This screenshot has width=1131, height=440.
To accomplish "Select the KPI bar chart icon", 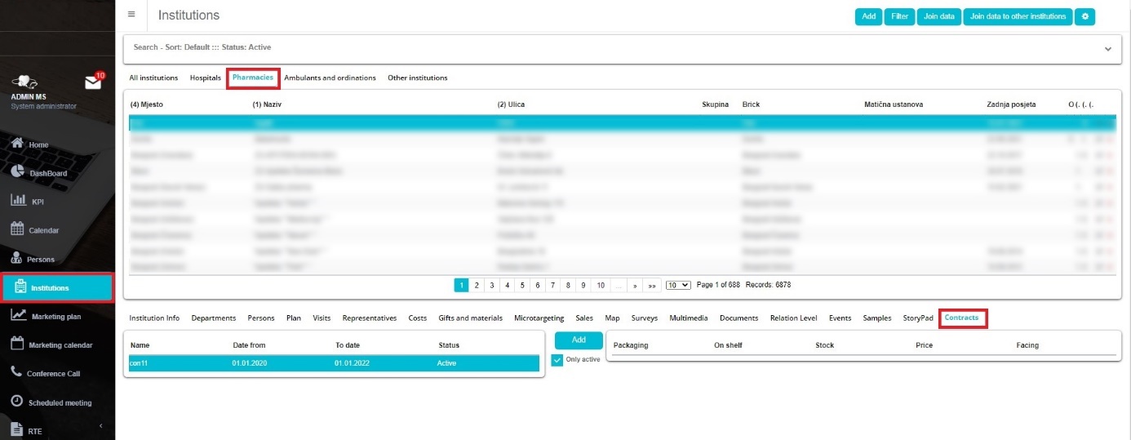I will pos(17,201).
